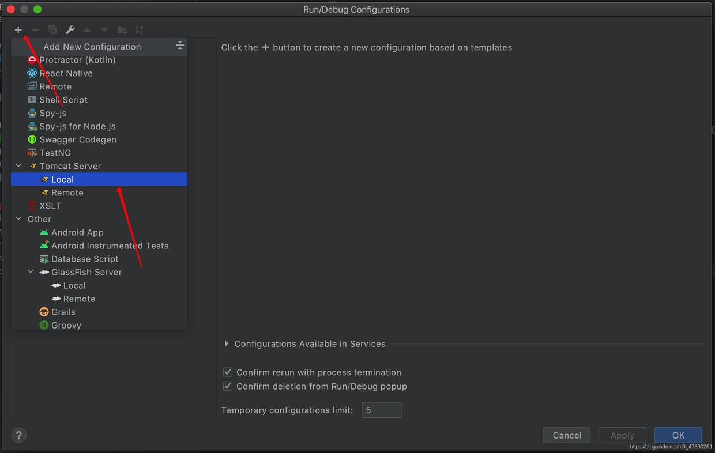Click the Apply button
This screenshot has height=453, width=715.
click(622, 435)
